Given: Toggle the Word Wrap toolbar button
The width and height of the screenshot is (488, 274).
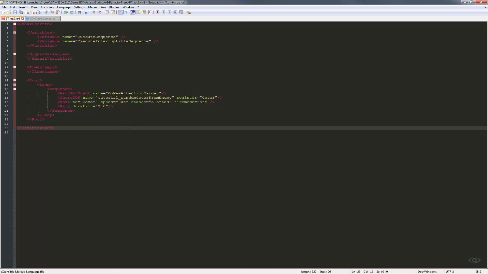Looking at the screenshot, I should (x=121, y=12).
